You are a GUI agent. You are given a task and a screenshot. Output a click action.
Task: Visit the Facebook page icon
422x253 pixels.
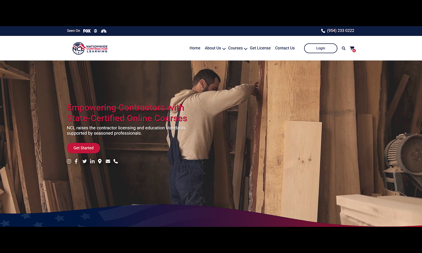click(x=76, y=161)
